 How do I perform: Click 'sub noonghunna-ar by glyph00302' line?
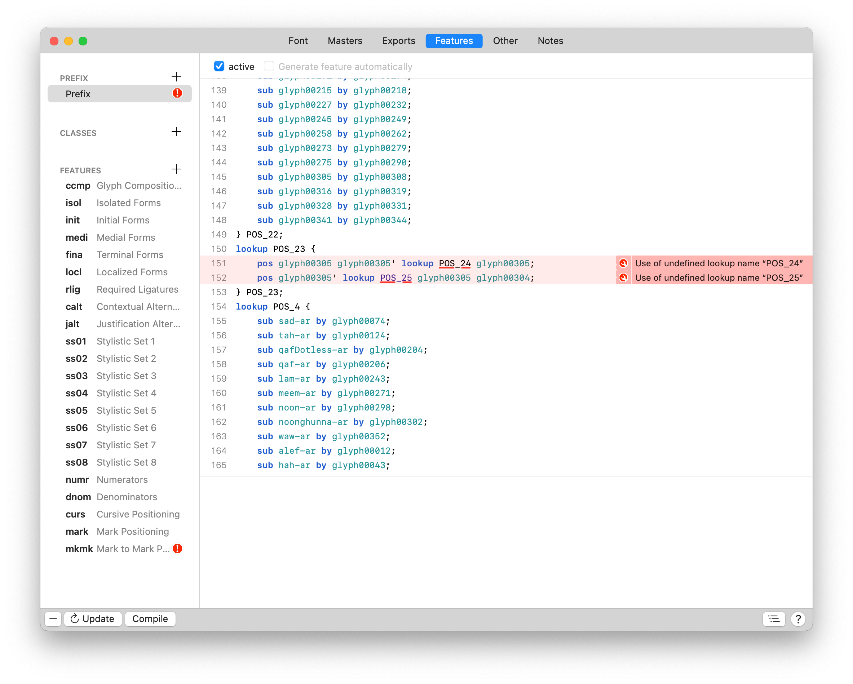[x=342, y=422]
